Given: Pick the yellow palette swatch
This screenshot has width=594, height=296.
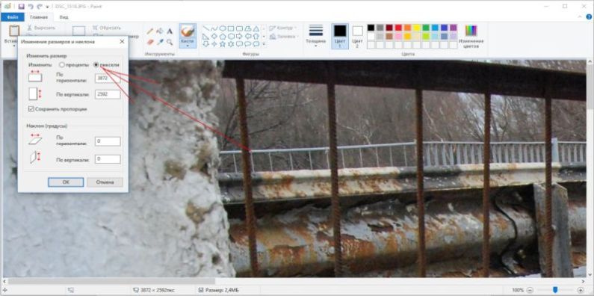Looking at the screenshot, I should pyautogui.click(x=417, y=28).
